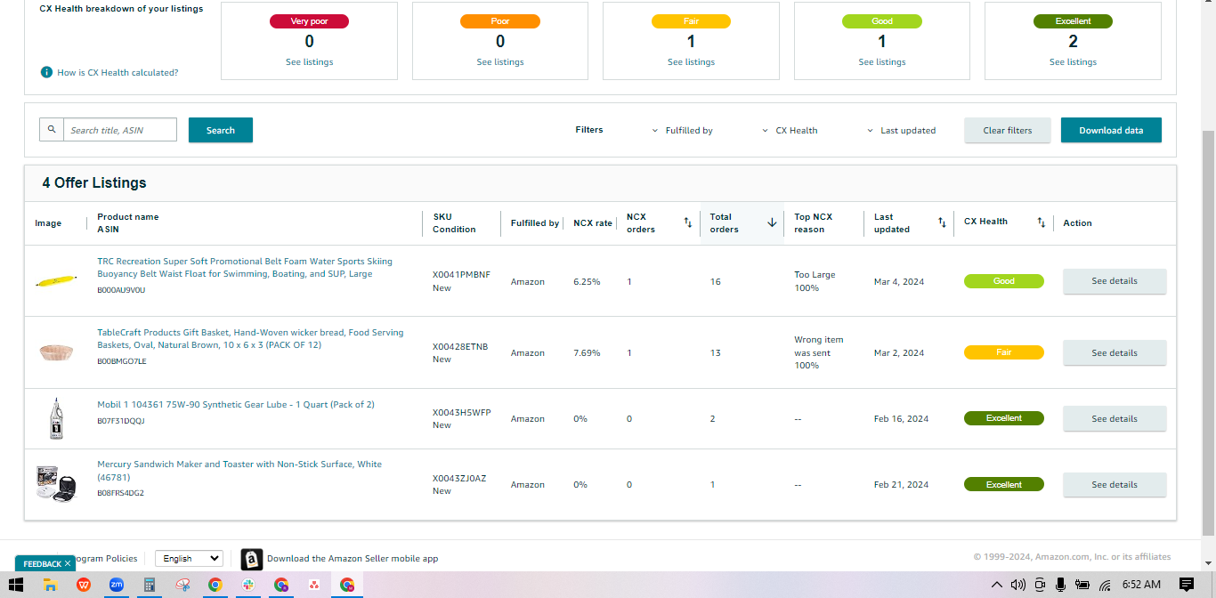The height and width of the screenshot is (598, 1216).
Task: Close the Feedback tab with X icon
Action: (68, 563)
